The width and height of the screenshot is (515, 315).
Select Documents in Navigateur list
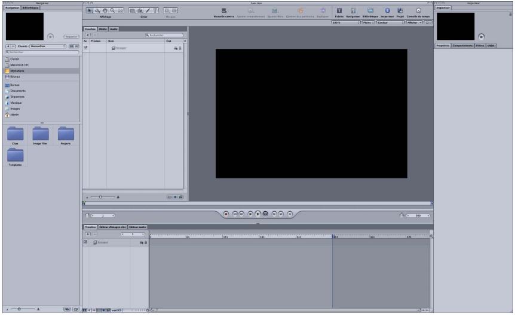click(42, 91)
